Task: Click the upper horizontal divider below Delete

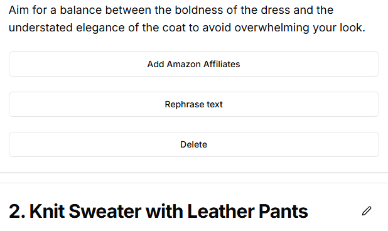Action: coord(194,172)
